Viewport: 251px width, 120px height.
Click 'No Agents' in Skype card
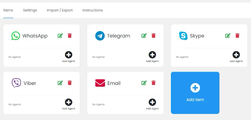click(x=182, y=57)
